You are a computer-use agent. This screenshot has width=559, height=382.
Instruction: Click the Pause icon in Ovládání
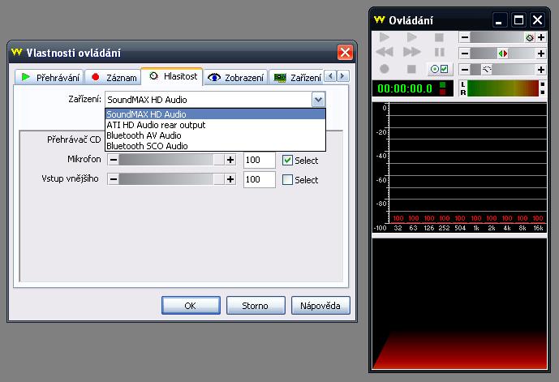(x=439, y=53)
